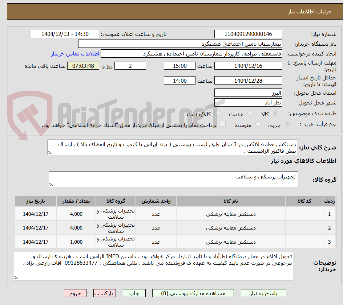Select the کالا/خدمت radio button
343x305 pixels.
[x=218, y=113]
